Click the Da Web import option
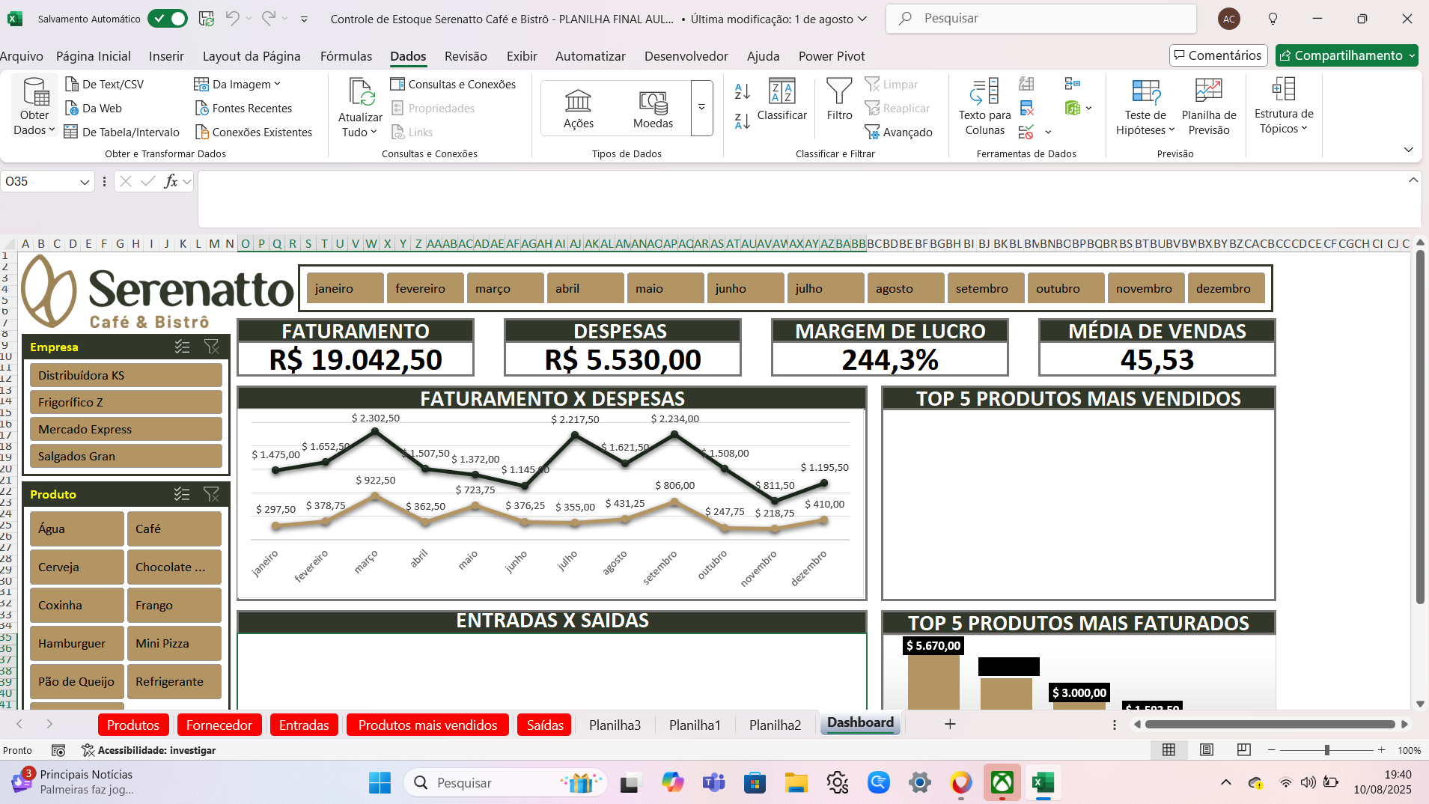Viewport: 1429px width, 804px height. tap(94, 108)
